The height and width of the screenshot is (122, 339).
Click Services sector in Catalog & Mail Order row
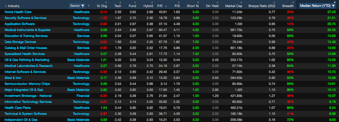(83, 48)
